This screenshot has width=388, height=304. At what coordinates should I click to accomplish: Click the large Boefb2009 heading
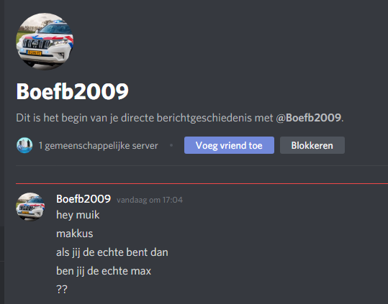pyautogui.click(x=72, y=91)
